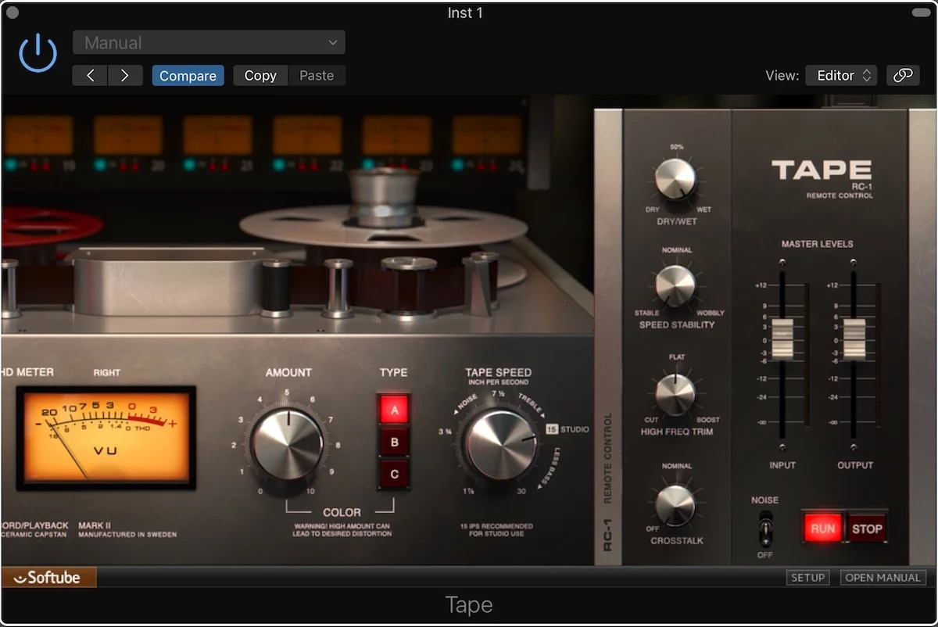
Task: Toggle the plugin power bypass button
Action: coord(38,55)
